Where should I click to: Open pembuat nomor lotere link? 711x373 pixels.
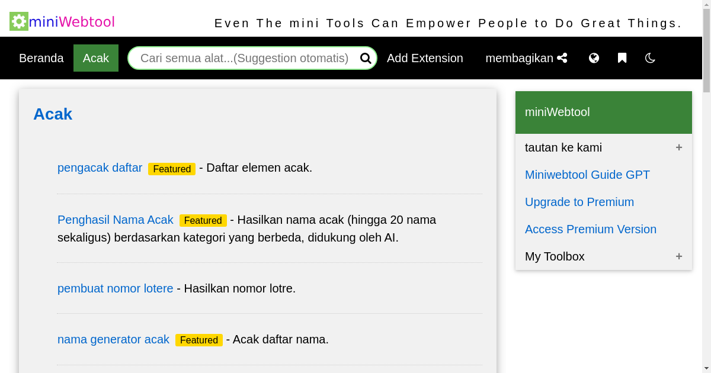point(116,288)
